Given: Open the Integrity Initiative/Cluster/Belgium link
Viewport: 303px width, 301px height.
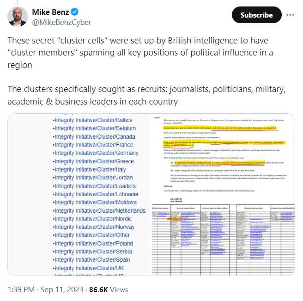Looking at the screenshot, I should click(95, 129).
